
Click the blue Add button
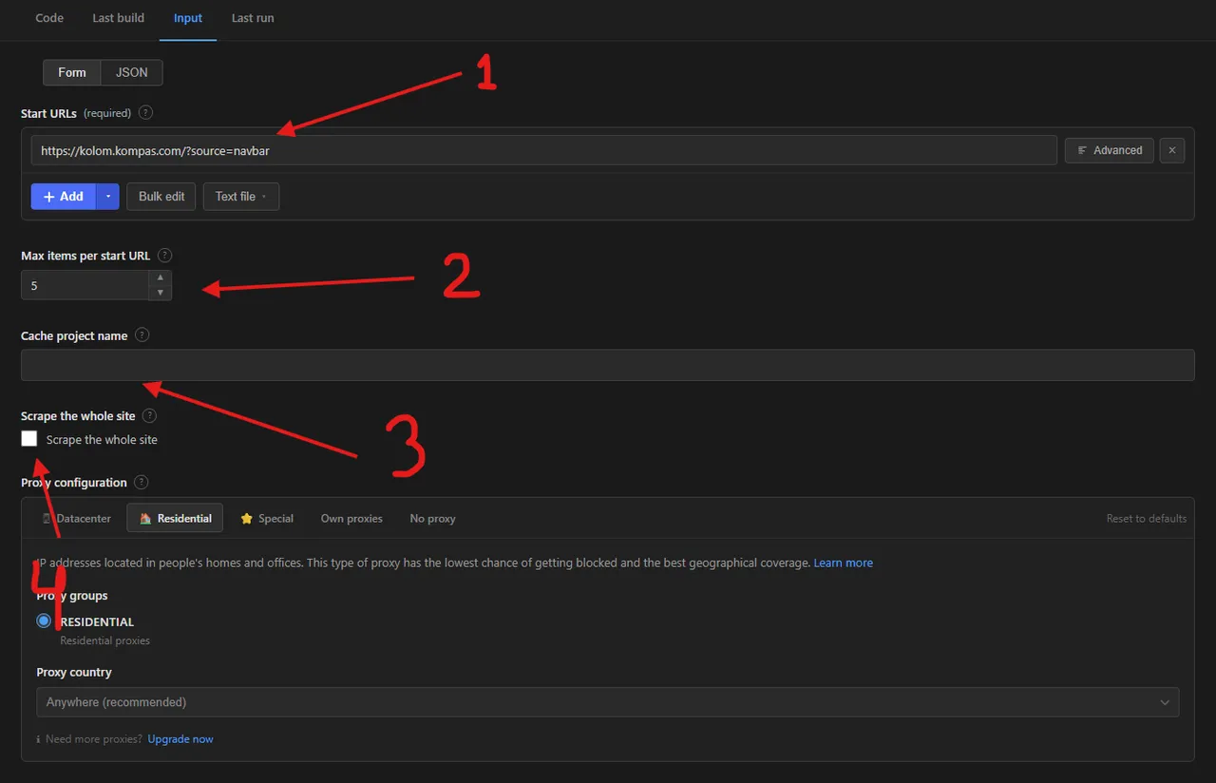click(64, 196)
